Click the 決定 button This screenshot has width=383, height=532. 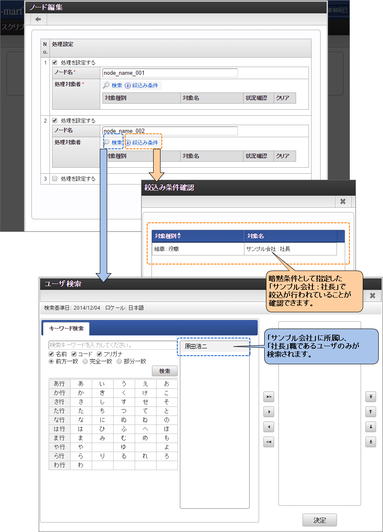coord(320,520)
